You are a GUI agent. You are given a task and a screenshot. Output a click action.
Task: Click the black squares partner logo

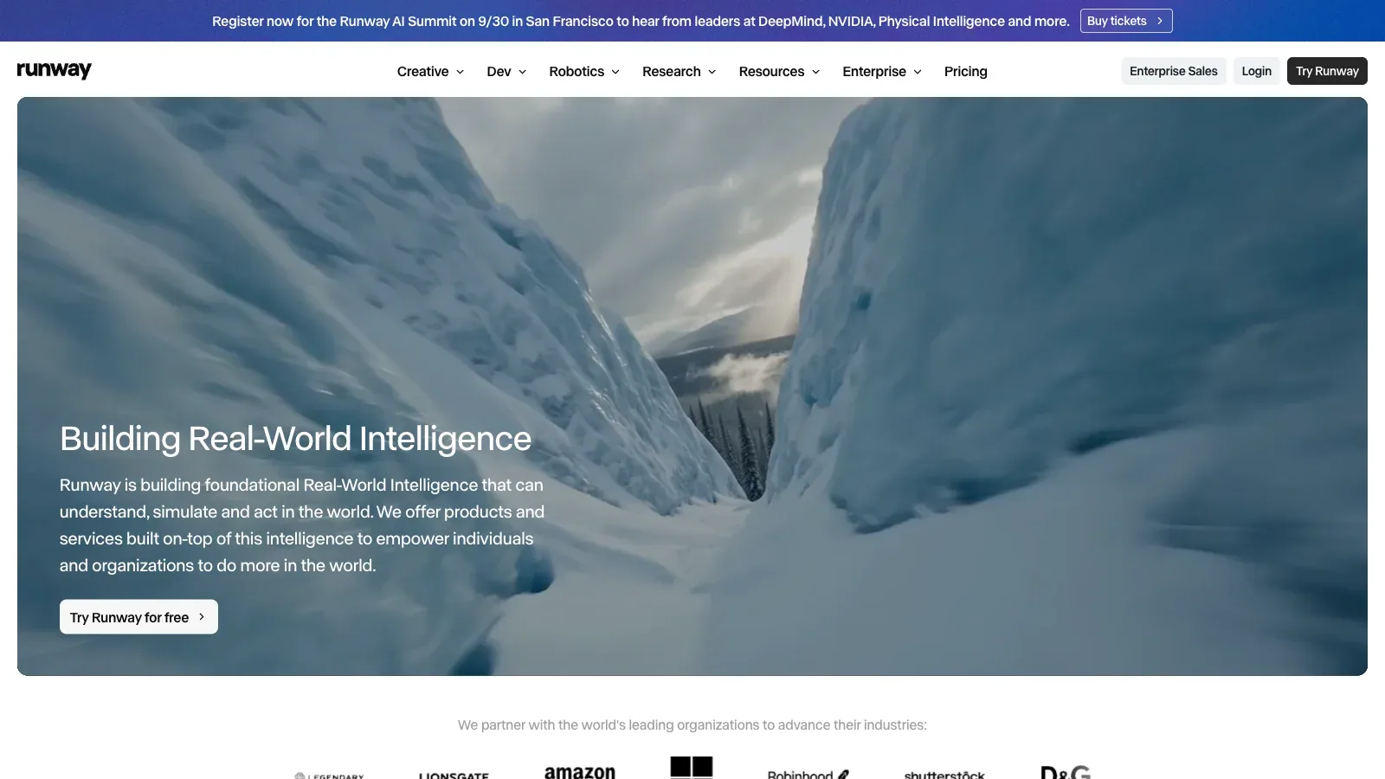(692, 768)
